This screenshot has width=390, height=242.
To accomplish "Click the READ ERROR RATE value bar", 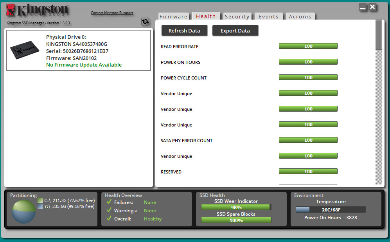I will tap(308, 46).
